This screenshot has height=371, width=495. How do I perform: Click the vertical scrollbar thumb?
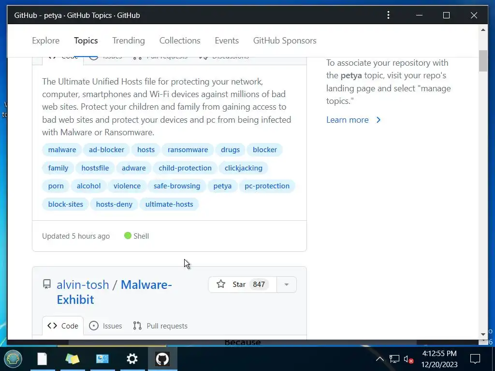coord(483,61)
